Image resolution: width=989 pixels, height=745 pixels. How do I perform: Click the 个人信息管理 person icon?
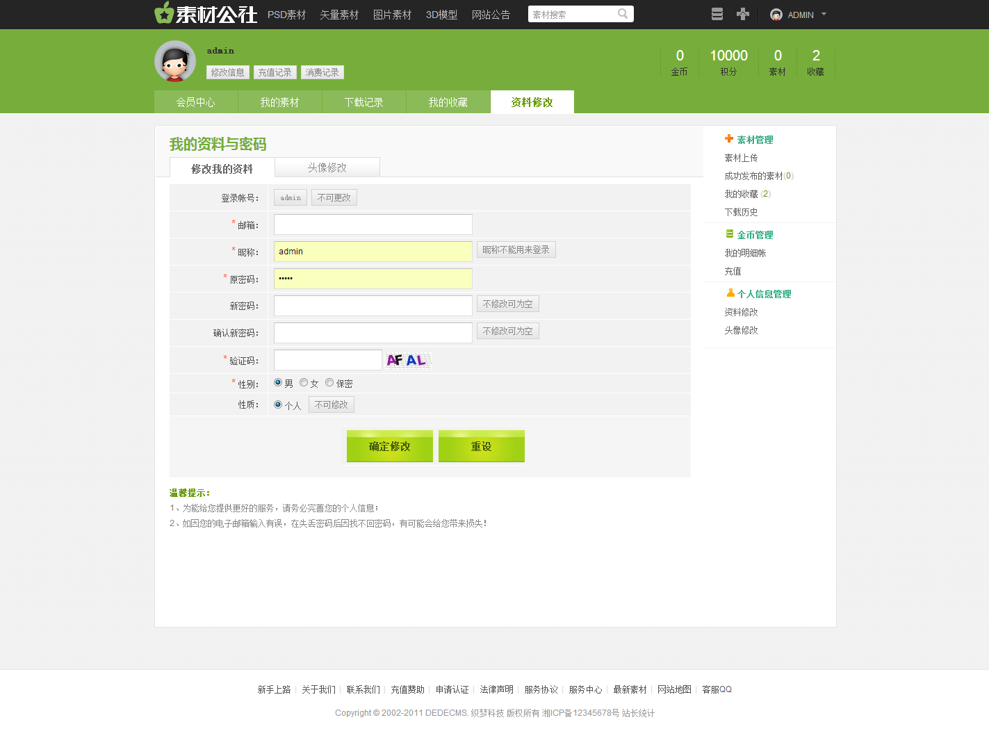[730, 293]
